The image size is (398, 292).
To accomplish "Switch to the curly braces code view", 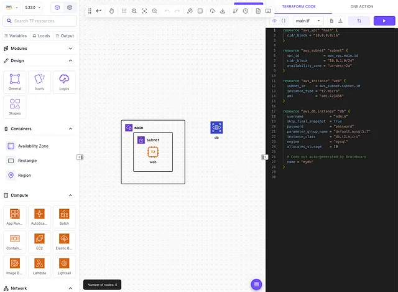I will pos(284,21).
